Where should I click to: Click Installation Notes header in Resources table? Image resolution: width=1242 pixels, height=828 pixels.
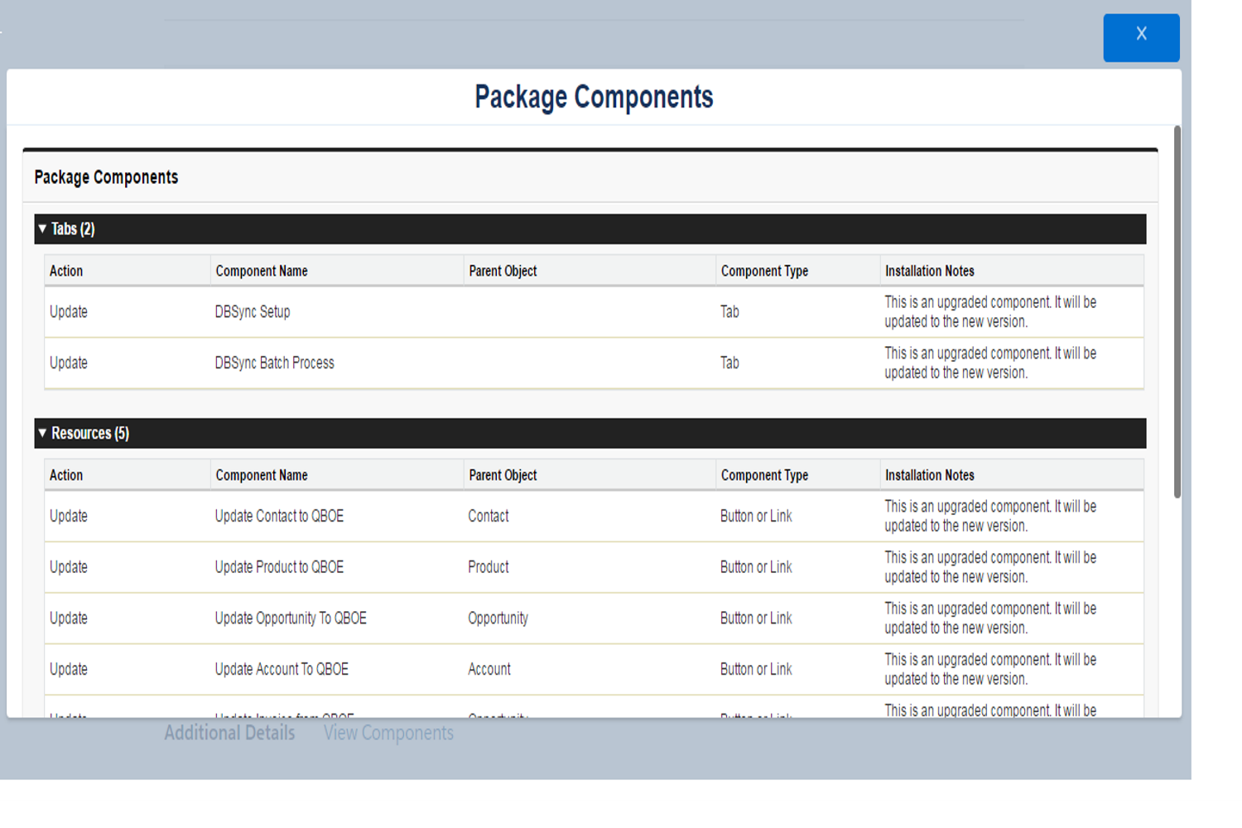pos(929,475)
